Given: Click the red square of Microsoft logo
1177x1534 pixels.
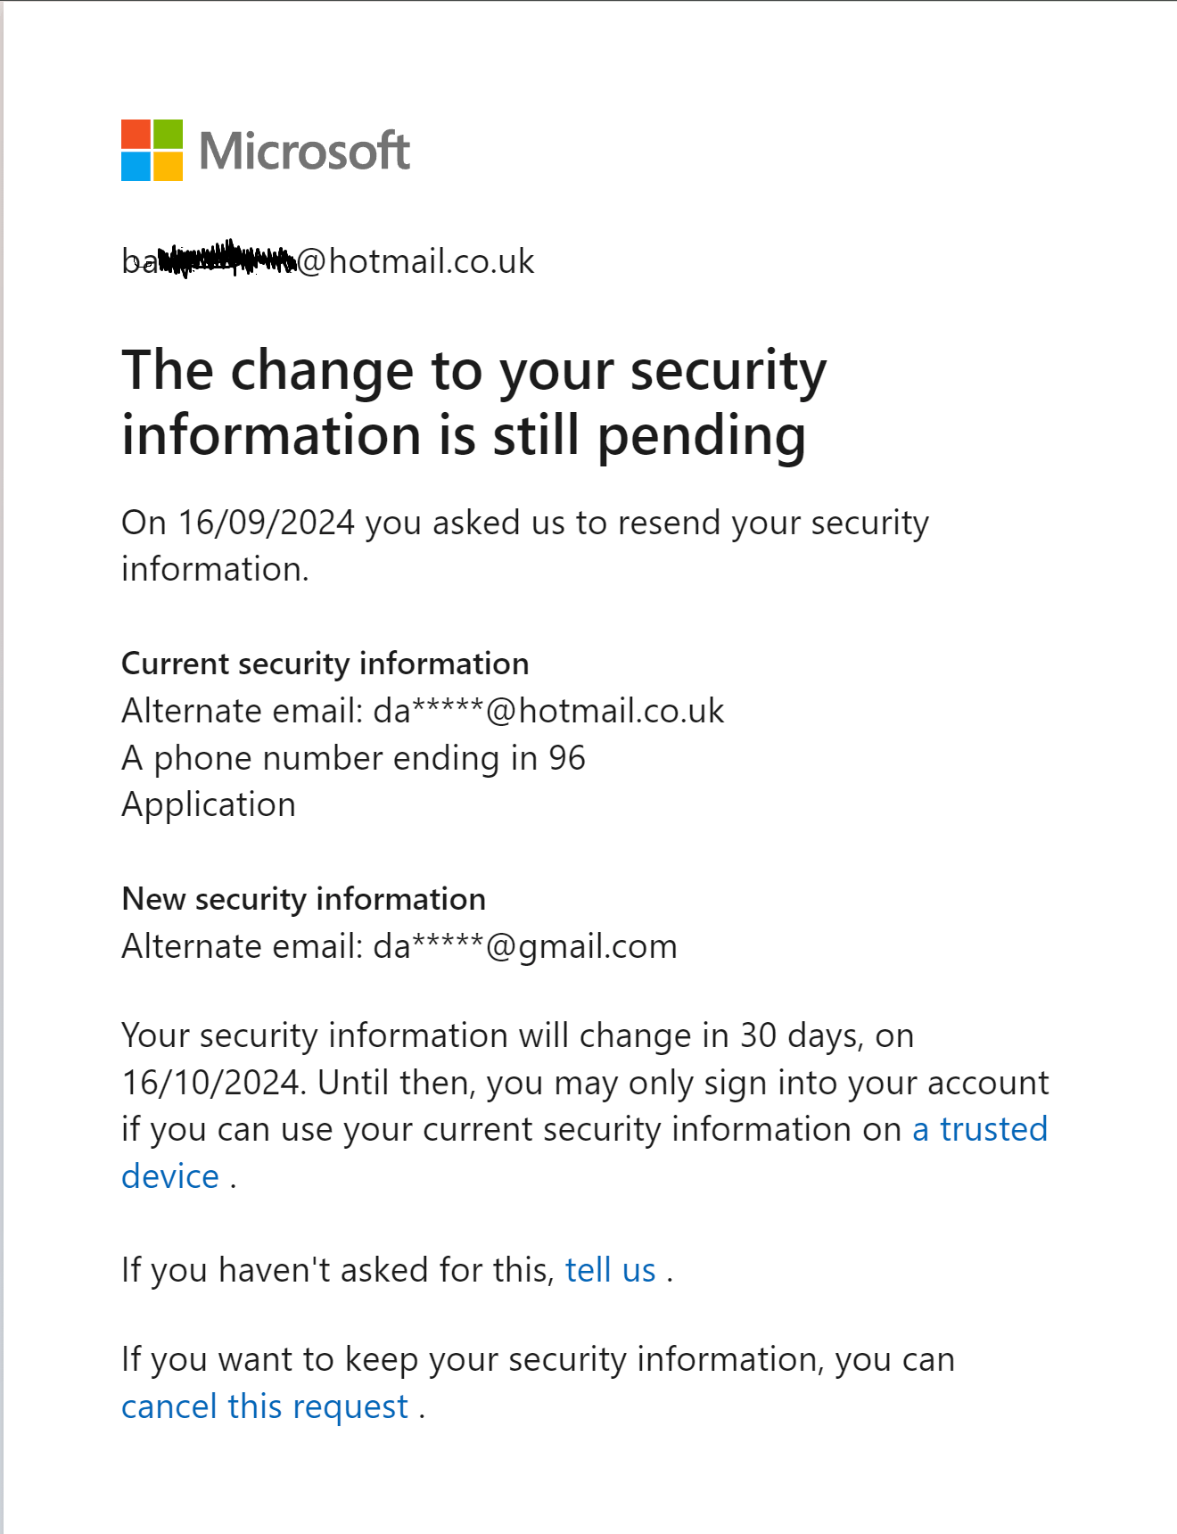Looking at the screenshot, I should pos(136,134).
